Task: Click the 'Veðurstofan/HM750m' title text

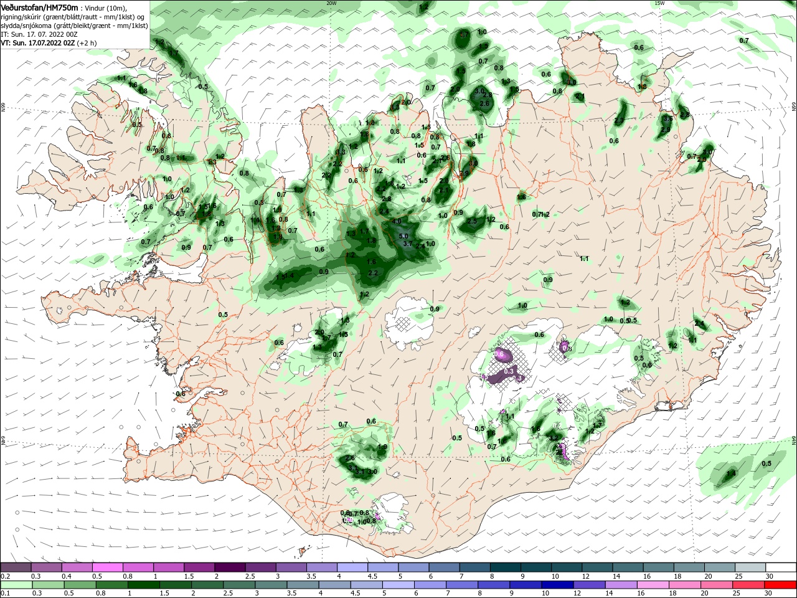Action: click(39, 7)
